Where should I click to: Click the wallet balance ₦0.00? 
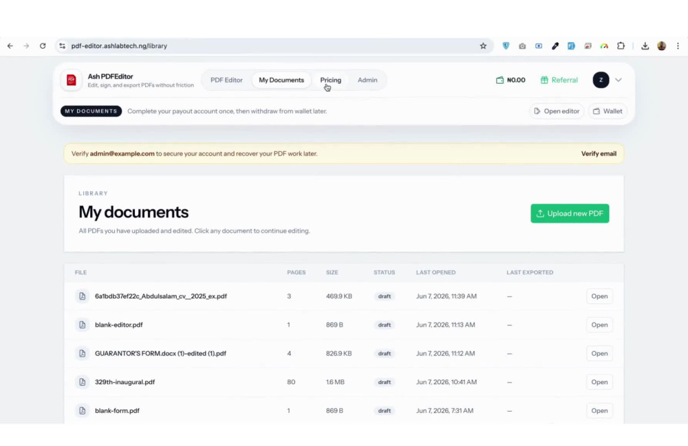[x=510, y=80]
